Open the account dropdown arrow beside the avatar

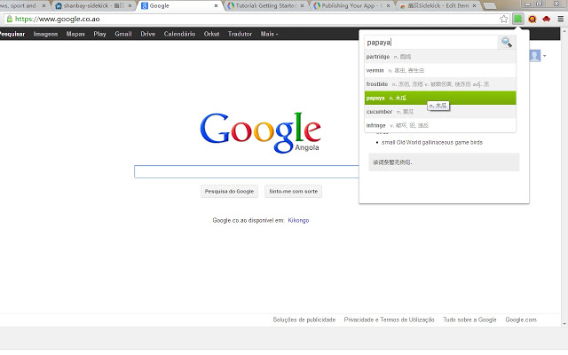[544, 56]
